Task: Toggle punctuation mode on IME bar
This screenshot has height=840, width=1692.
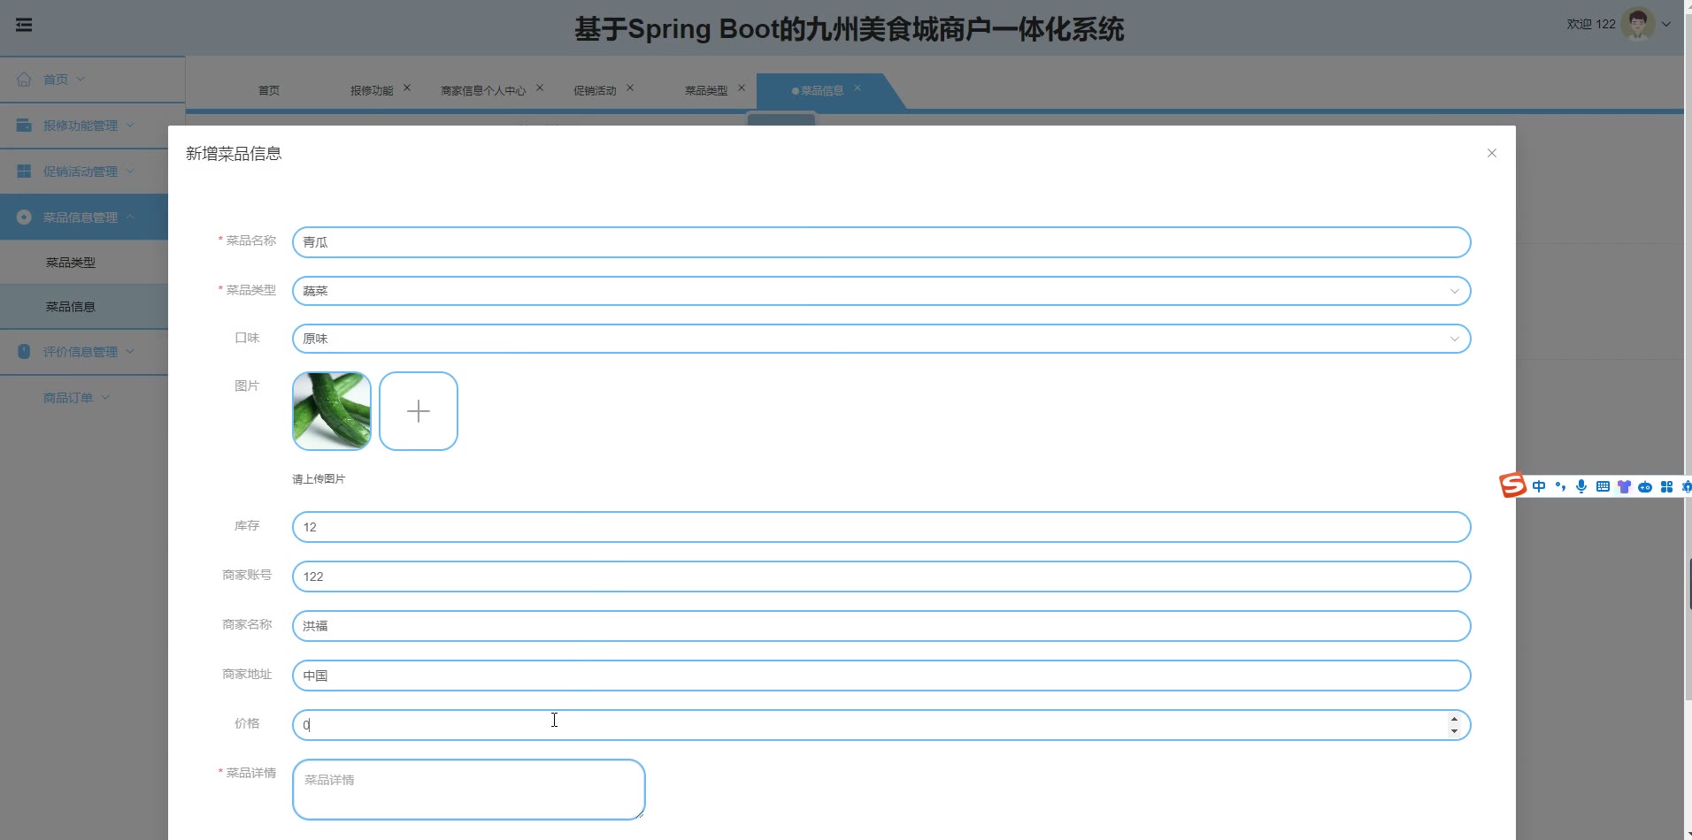Action: click(1560, 486)
